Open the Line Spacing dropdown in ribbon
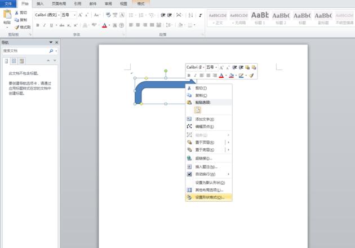This screenshot has width=355, height=248. pyautogui.click(x=170, y=25)
